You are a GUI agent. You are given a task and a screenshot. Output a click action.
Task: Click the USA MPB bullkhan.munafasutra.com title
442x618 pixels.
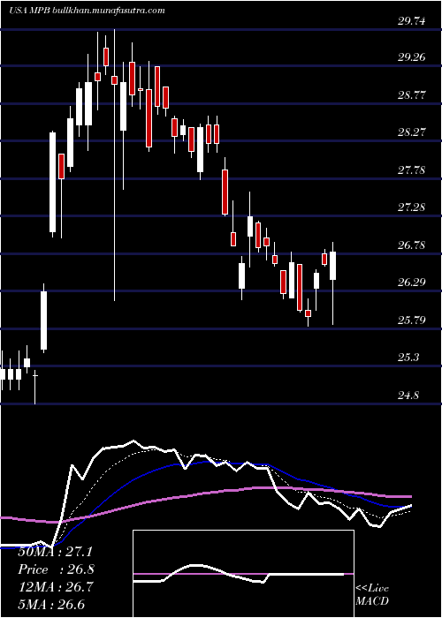87,11
